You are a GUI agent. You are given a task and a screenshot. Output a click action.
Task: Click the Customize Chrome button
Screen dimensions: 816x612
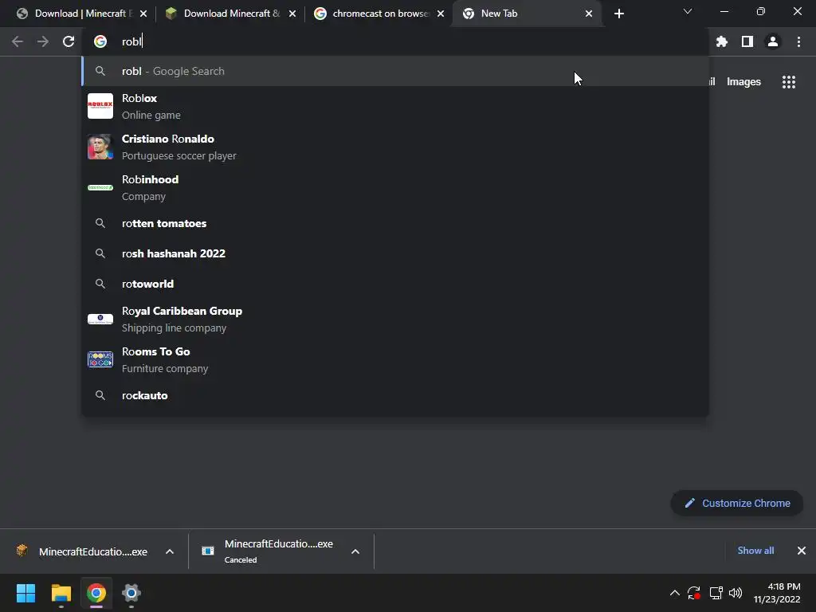coord(737,504)
